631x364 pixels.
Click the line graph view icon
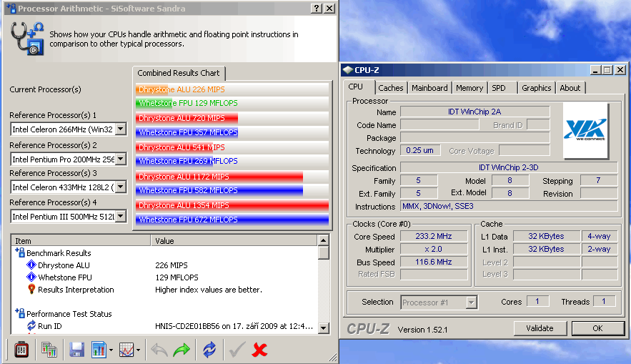click(126, 350)
